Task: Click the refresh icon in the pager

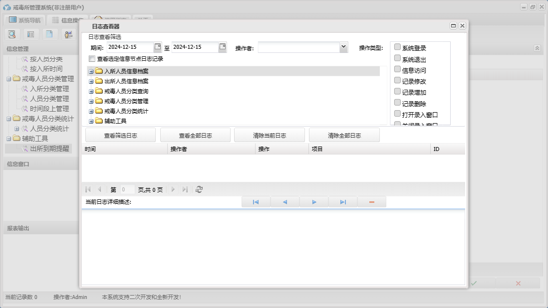Action: pos(199,189)
